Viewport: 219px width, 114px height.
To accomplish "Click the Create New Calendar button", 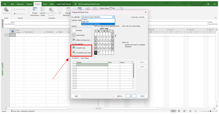I will [138, 17].
